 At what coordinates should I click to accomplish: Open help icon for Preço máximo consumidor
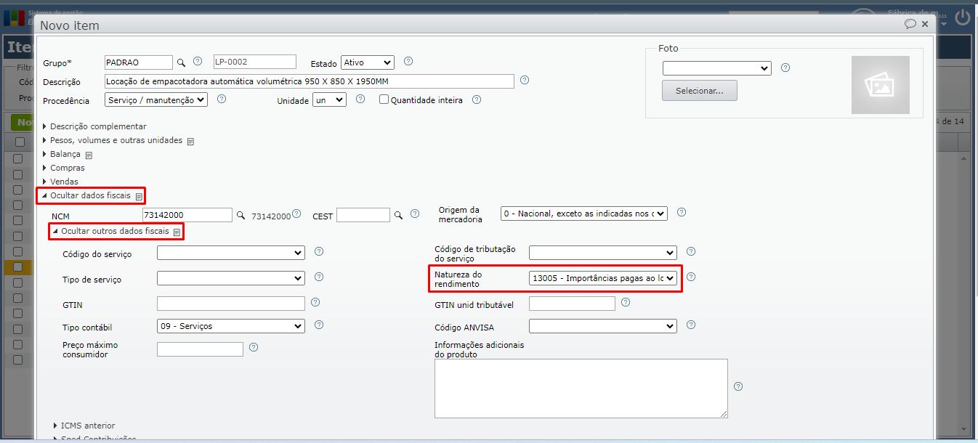254,348
